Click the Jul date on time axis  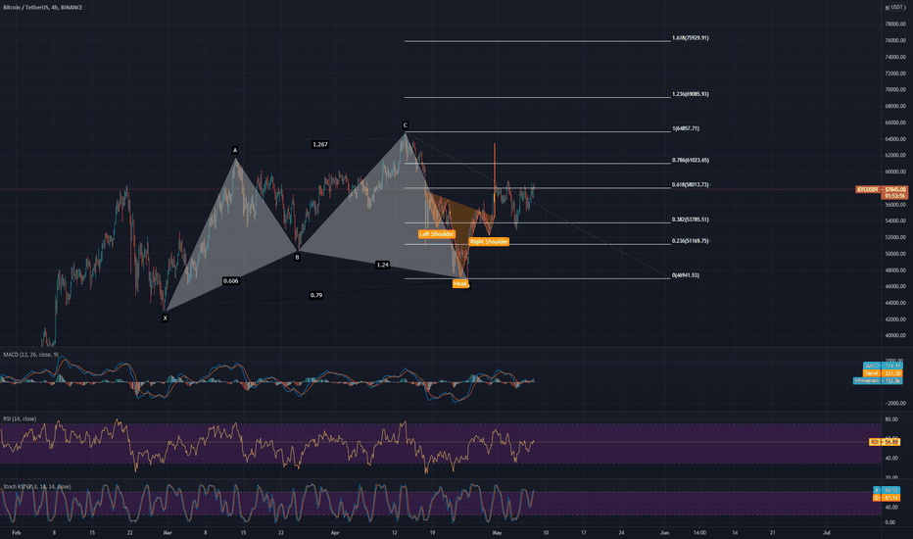[x=826, y=532]
